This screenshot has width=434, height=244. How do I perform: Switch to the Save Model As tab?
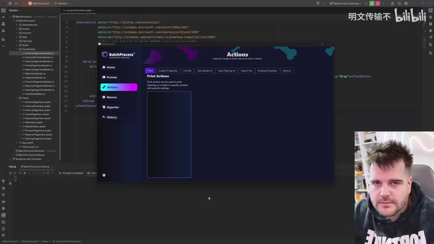tap(205, 71)
